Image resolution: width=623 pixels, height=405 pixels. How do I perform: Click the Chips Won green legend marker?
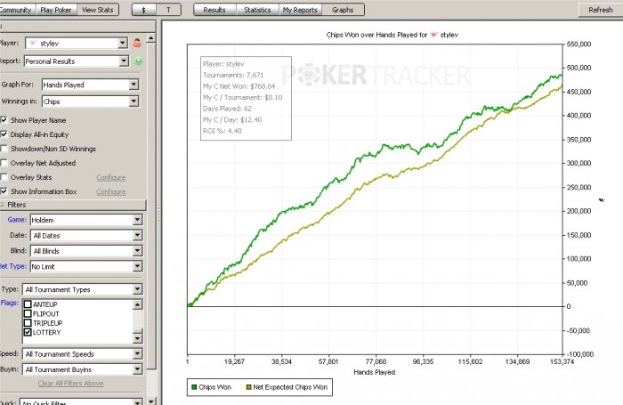pyautogui.click(x=194, y=387)
